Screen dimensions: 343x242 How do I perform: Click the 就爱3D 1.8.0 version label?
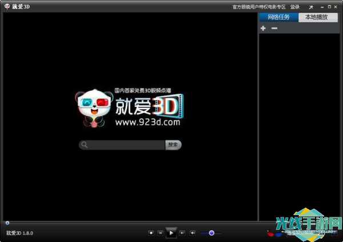pyautogui.click(x=19, y=233)
